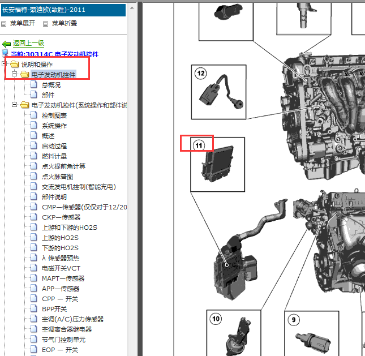The height and width of the screenshot is (356, 365).
Task: Select the 电子发动机控件(系统操作和部件说 folder
Action: pyautogui.click(x=79, y=105)
